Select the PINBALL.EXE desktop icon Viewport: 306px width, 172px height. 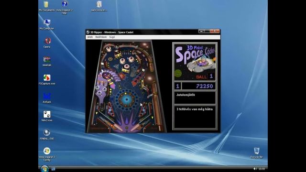(x=47, y=135)
